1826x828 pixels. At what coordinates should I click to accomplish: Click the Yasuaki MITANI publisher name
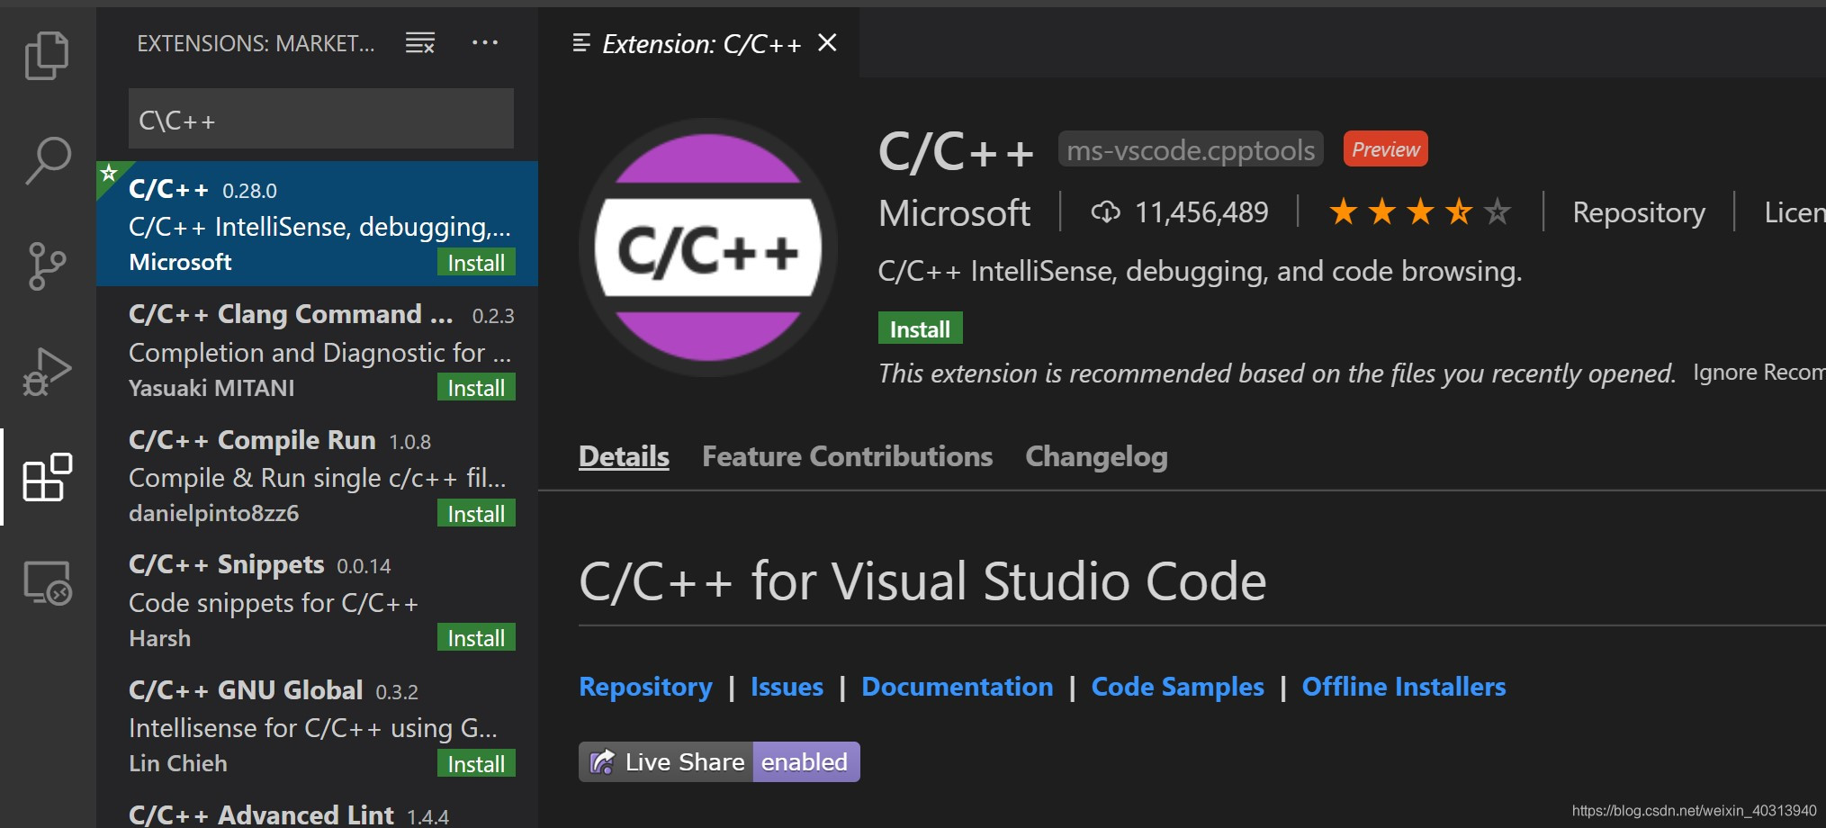[211, 388]
